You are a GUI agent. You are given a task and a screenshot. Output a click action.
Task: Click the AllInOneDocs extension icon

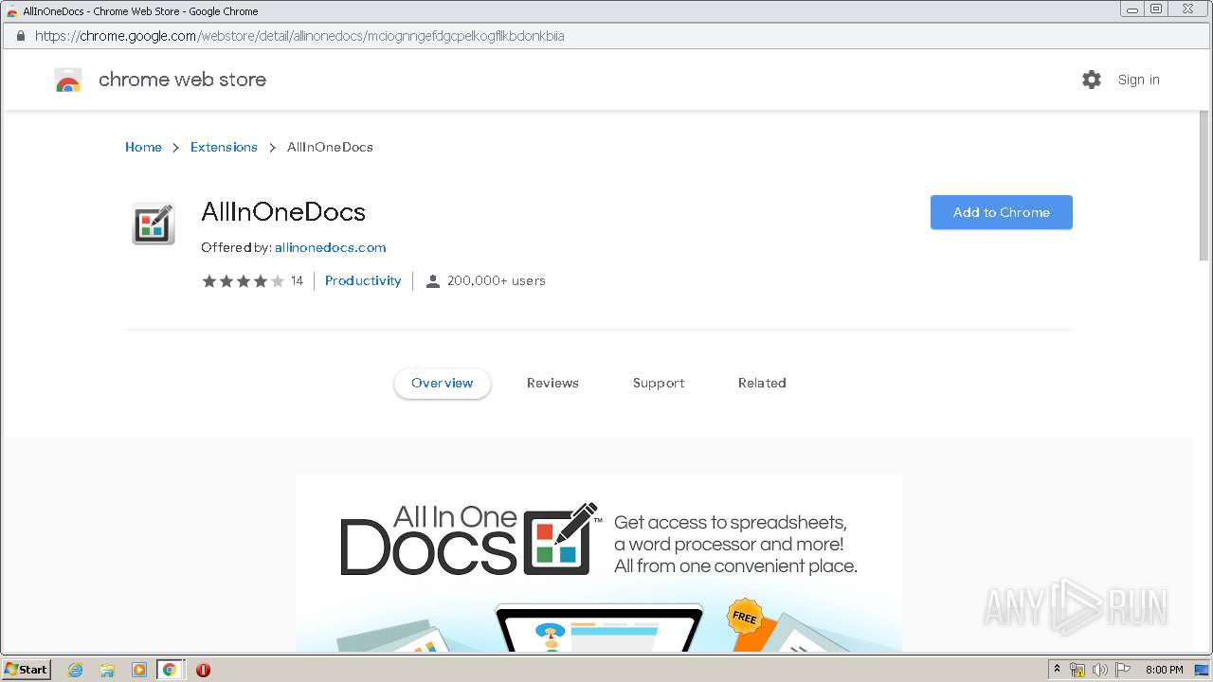coord(154,224)
